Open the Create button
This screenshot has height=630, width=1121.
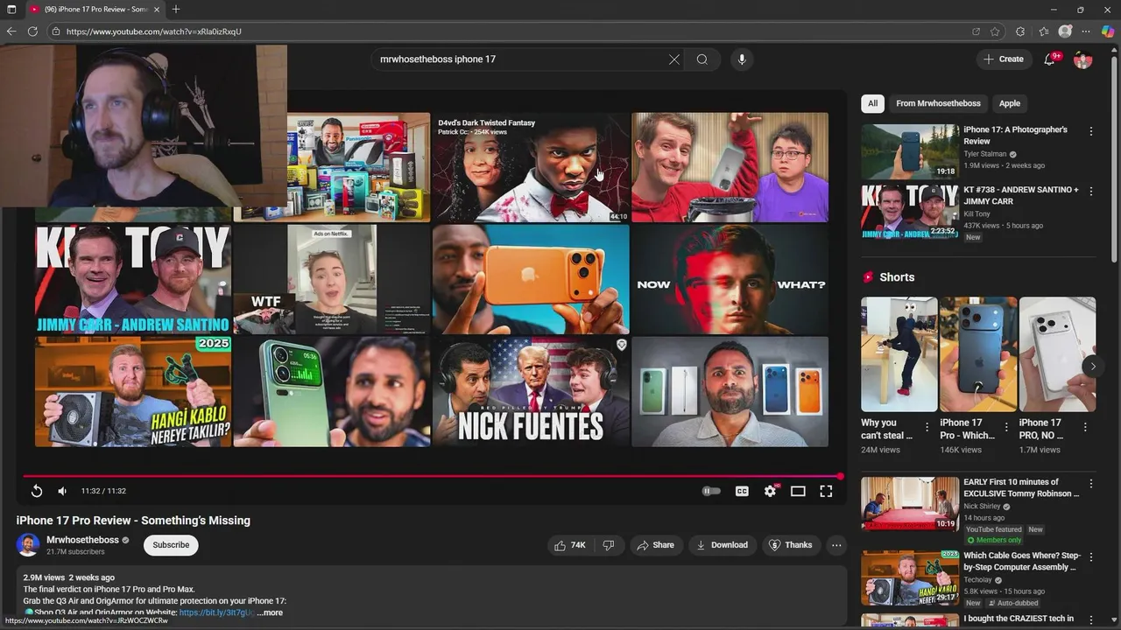pos(1004,59)
